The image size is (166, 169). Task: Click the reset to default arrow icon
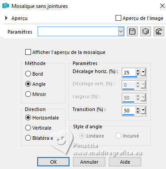point(159,31)
